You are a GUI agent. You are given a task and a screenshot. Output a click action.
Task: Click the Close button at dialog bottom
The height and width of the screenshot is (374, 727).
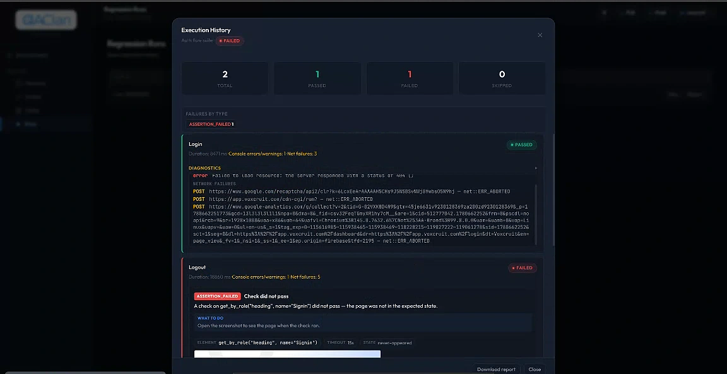(535, 370)
